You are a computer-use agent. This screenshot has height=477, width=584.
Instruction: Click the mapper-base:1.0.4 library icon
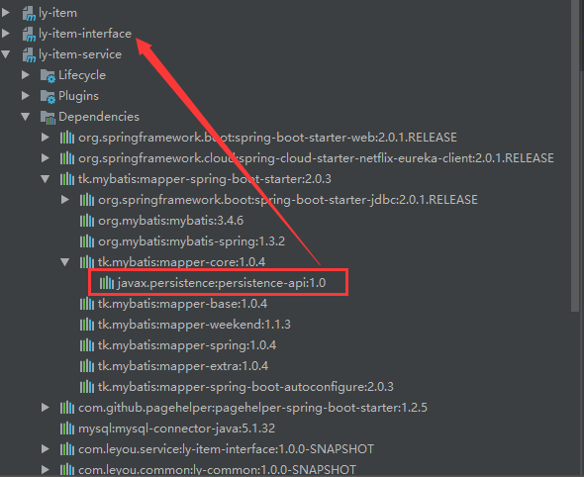pos(87,304)
